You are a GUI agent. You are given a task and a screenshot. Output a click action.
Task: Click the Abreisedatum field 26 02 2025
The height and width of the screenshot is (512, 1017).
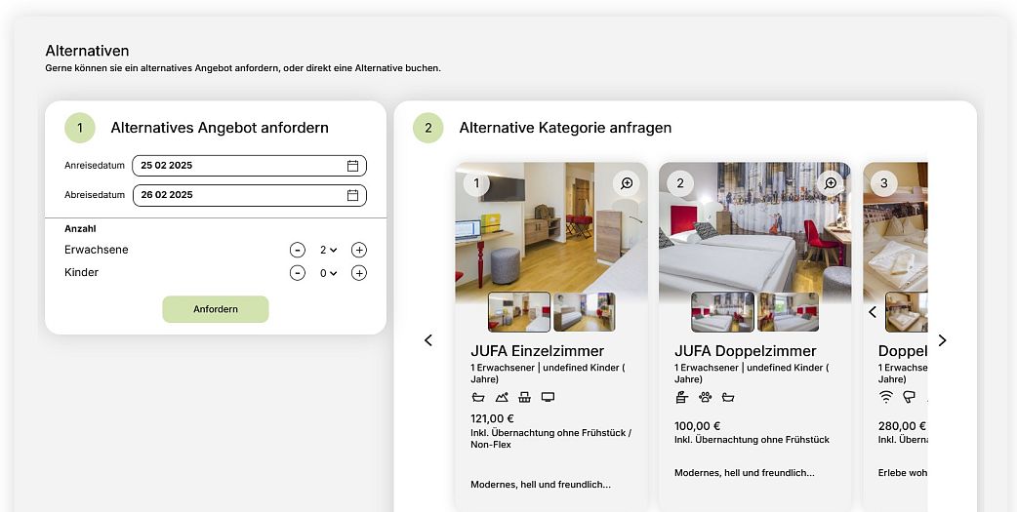(x=249, y=195)
